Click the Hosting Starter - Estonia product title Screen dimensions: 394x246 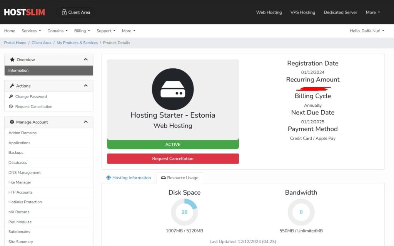tap(173, 115)
